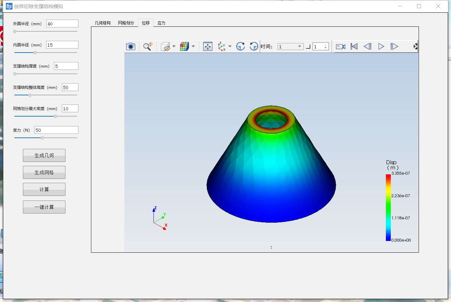Rotate view counterclockwise with toolbar icon
451x302 pixels.
point(254,46)
